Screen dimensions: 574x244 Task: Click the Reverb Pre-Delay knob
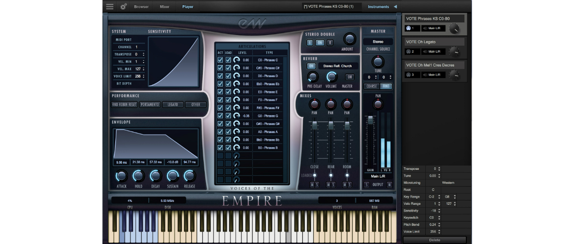[x=313, y=77]
